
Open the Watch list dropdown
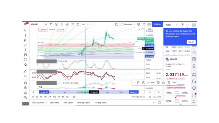169,25
